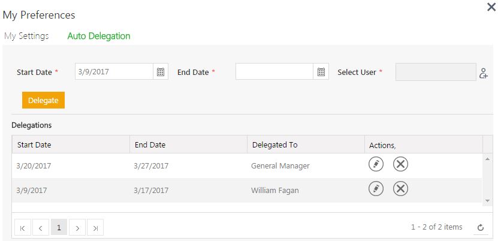The image size is (498, 241).
Task: Delete the General Manager delegation
Action: coord(400,164)
